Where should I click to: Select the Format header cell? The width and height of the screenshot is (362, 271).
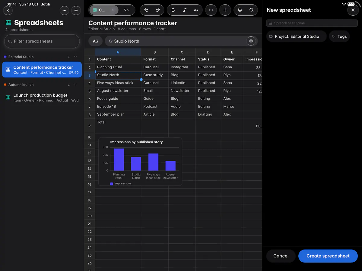tap(155, 59)
